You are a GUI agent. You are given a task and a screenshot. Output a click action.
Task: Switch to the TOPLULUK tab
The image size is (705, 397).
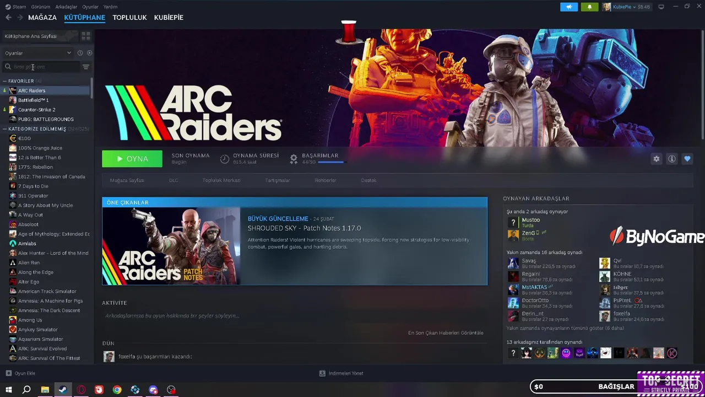coord(129,18)
